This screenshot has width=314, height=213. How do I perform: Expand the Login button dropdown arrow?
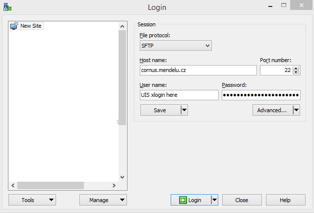coord(215,200)
